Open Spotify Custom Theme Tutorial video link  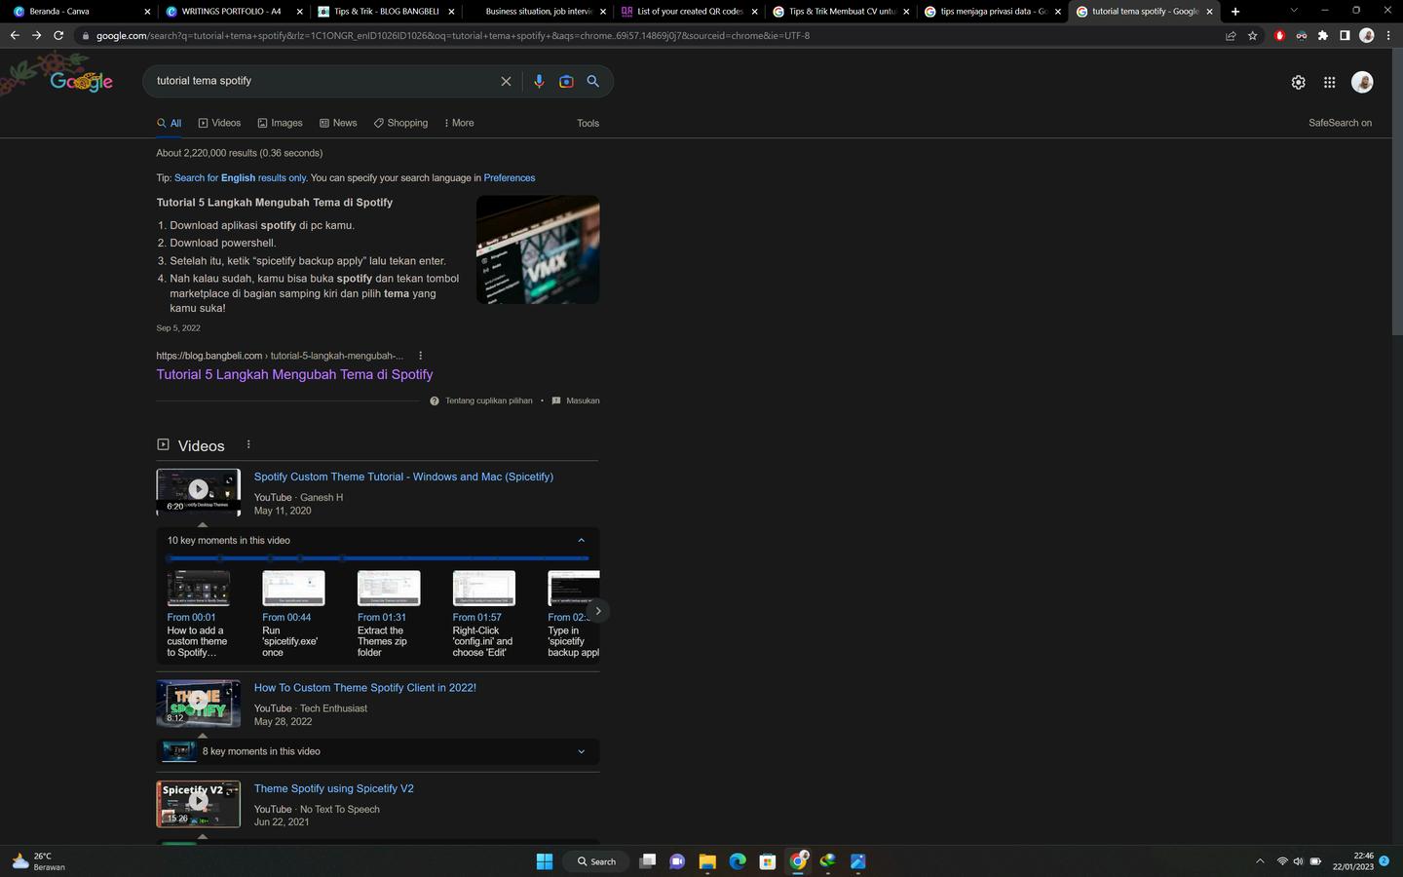(403, 477)
